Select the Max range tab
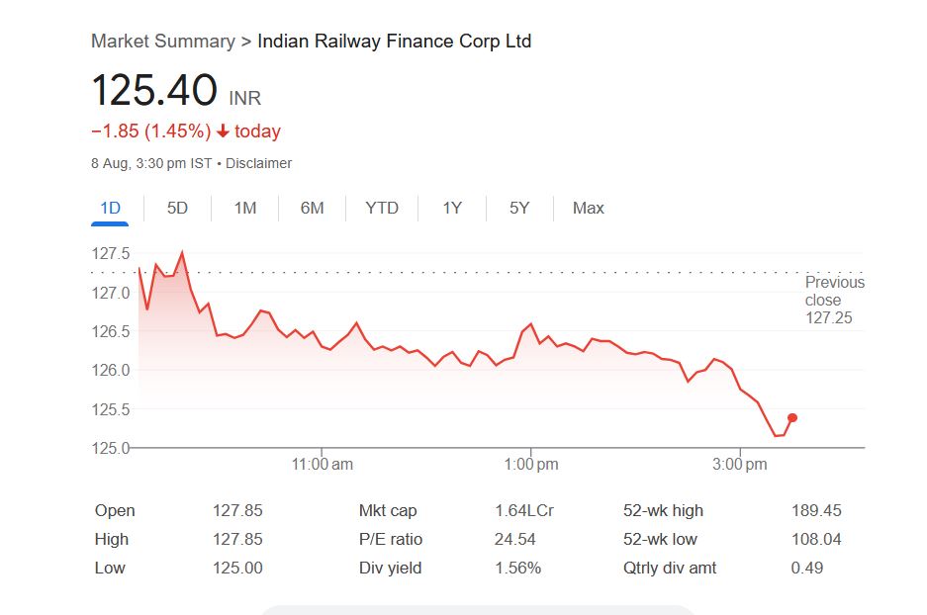This screenshot has height=615, width=927. (x=589, y=208)
